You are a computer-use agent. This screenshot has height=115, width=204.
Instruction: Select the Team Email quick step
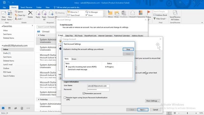pyautogui.click(x=74, y=15)
